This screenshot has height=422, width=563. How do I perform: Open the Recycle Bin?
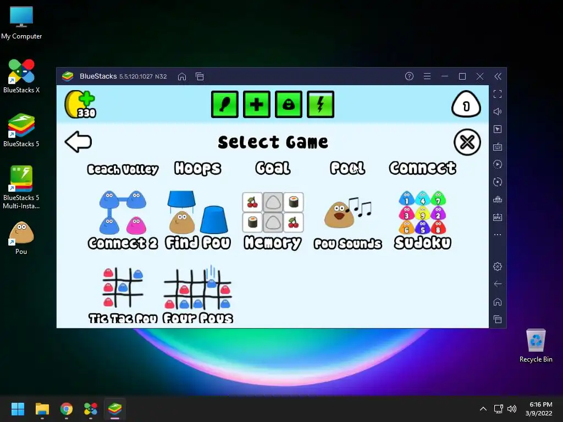coord(536,346)
